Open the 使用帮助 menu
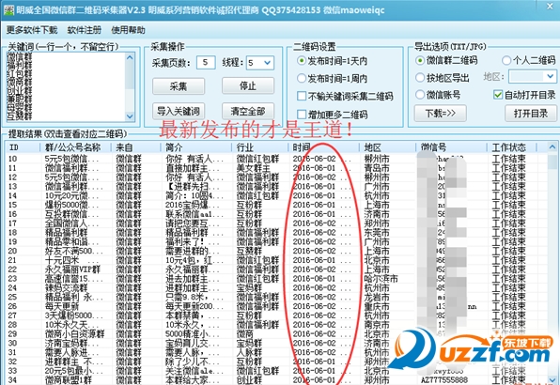560x385 pixels. [128, 30]
